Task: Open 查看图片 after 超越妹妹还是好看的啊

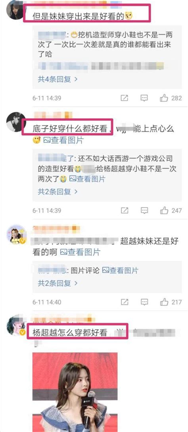Action: [x=80, y=252]
